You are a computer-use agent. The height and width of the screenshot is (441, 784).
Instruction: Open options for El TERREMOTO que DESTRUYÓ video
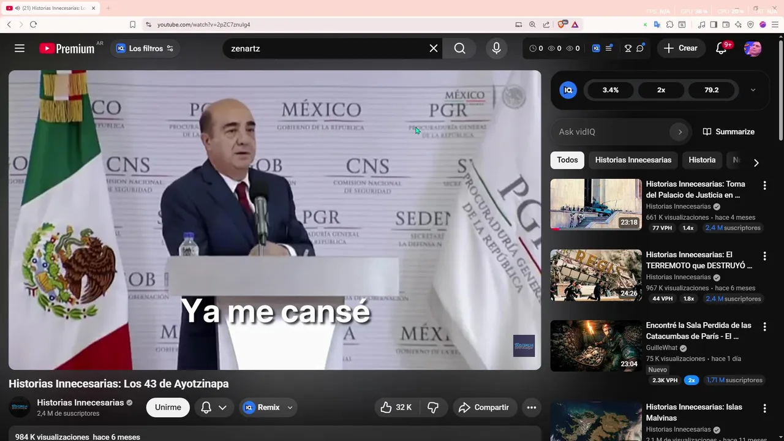click(764, 255)
